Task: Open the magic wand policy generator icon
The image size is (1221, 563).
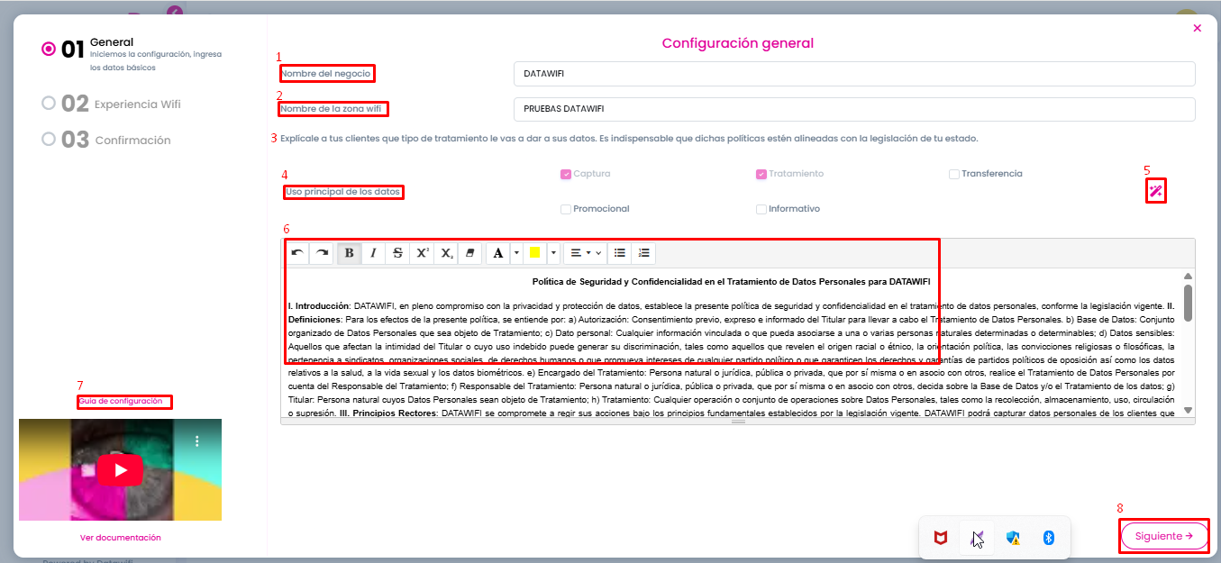Action: [x=1155, y=190]
